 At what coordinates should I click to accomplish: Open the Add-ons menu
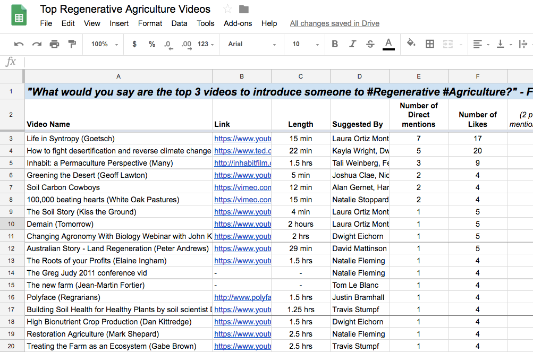pos(238,23)
